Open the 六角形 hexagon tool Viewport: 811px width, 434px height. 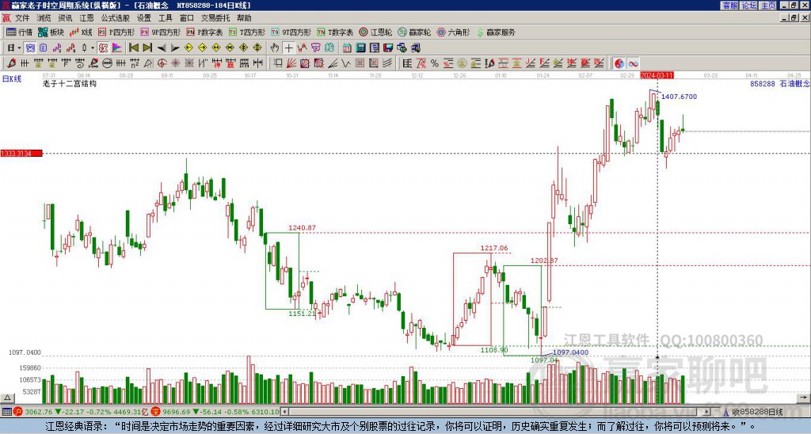tap(454, 32)
